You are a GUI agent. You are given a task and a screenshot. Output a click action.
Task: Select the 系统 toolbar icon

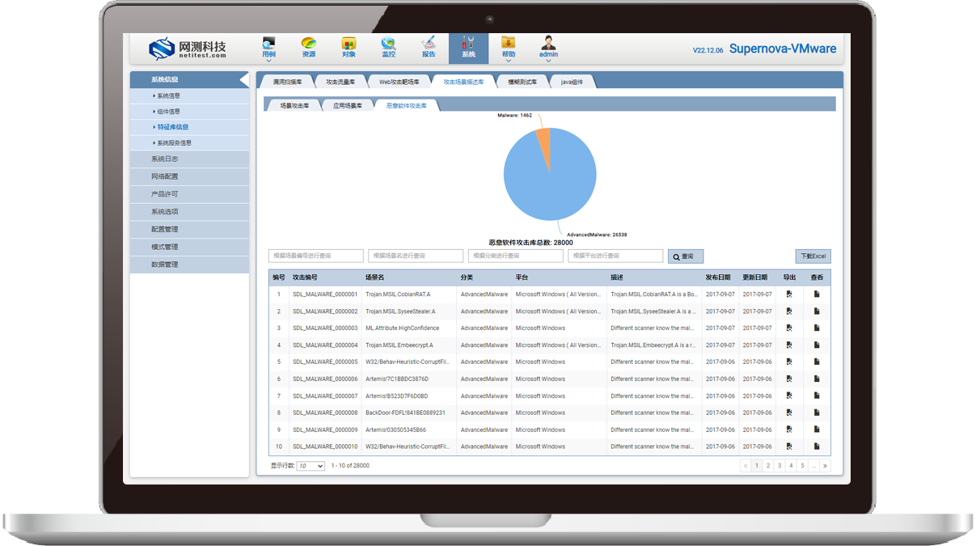469,47
